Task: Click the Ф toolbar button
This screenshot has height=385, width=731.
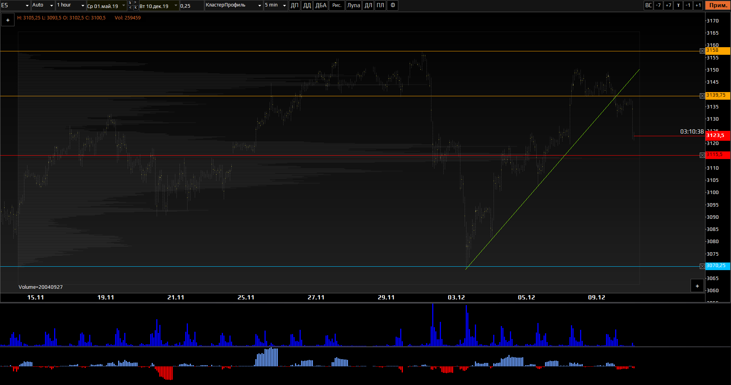Action: 393,5
